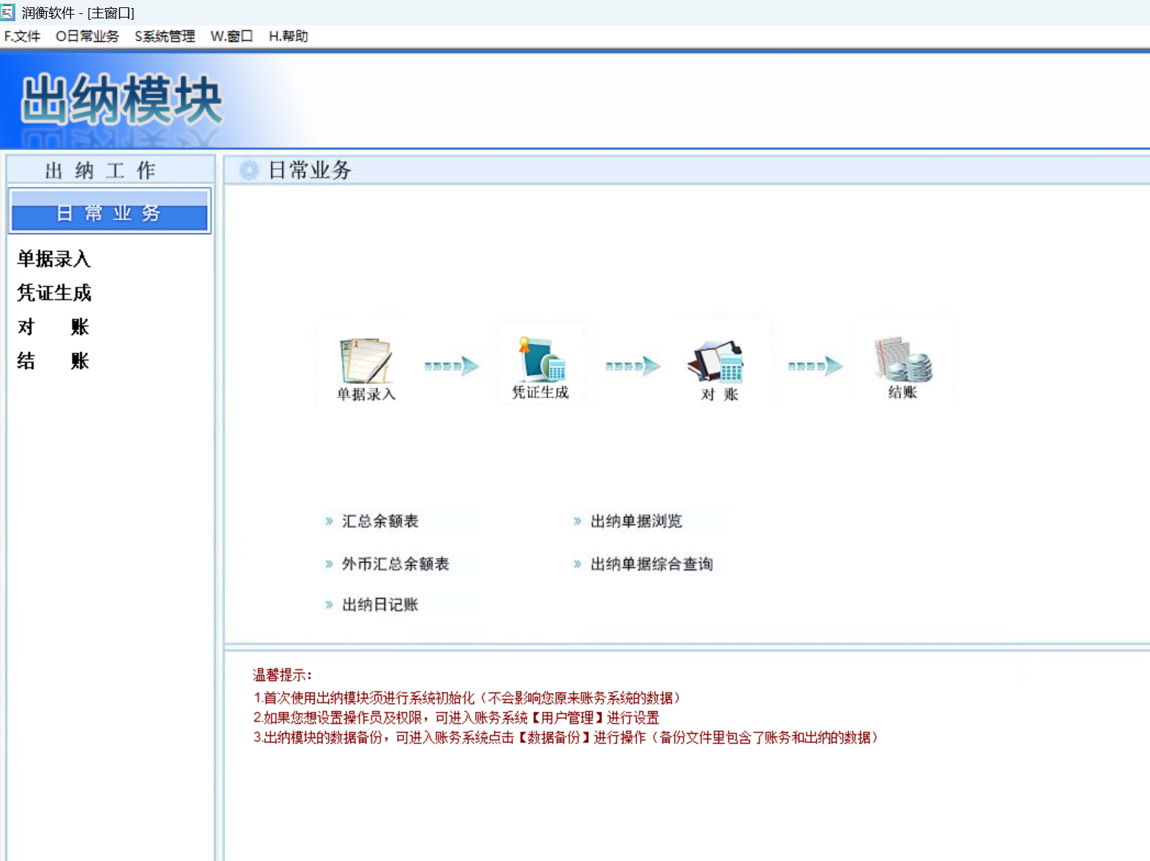The width and height of the screenshot is (1150, 861).
Task: Click the tip line mentioning 用户管理
Action: [x=456, y=717]
